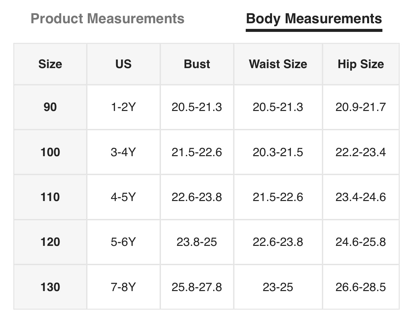The image size is (413, 311).
Task: Select the size 90 row label
Action: tap(50, 107)
